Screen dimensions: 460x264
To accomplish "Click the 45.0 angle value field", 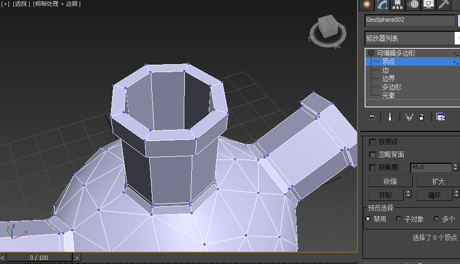I will click(431, 168).
